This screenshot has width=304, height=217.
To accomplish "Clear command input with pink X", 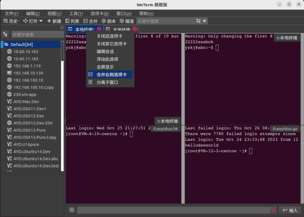I will (x=273, y=210).
